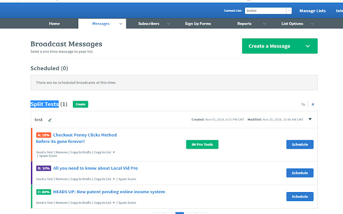
Task: Click Manage Lists link
Action: [x=312, y=11]
